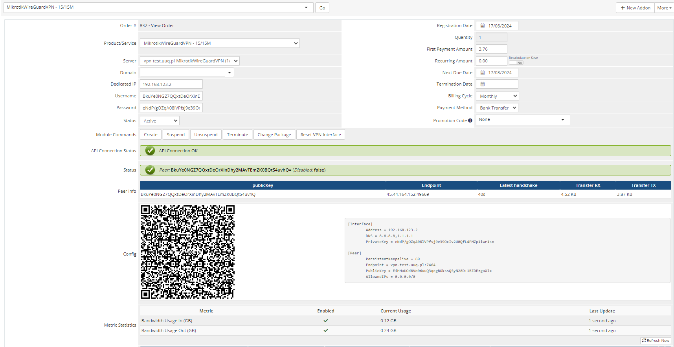
Task: Open Next Due Date calendar icon
Action: (x=483, y=73)
